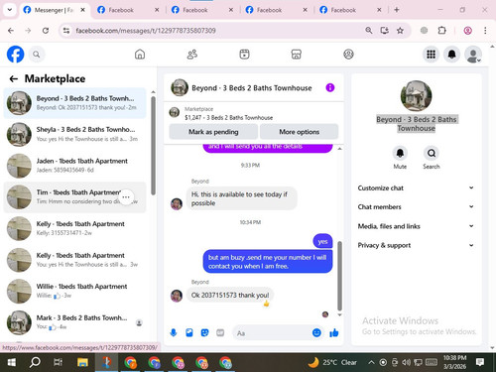Click Mark as pending button
496x372 pixels.
click(x=213, y=132)
